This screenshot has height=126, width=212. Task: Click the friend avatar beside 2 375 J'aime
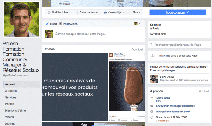154,79
